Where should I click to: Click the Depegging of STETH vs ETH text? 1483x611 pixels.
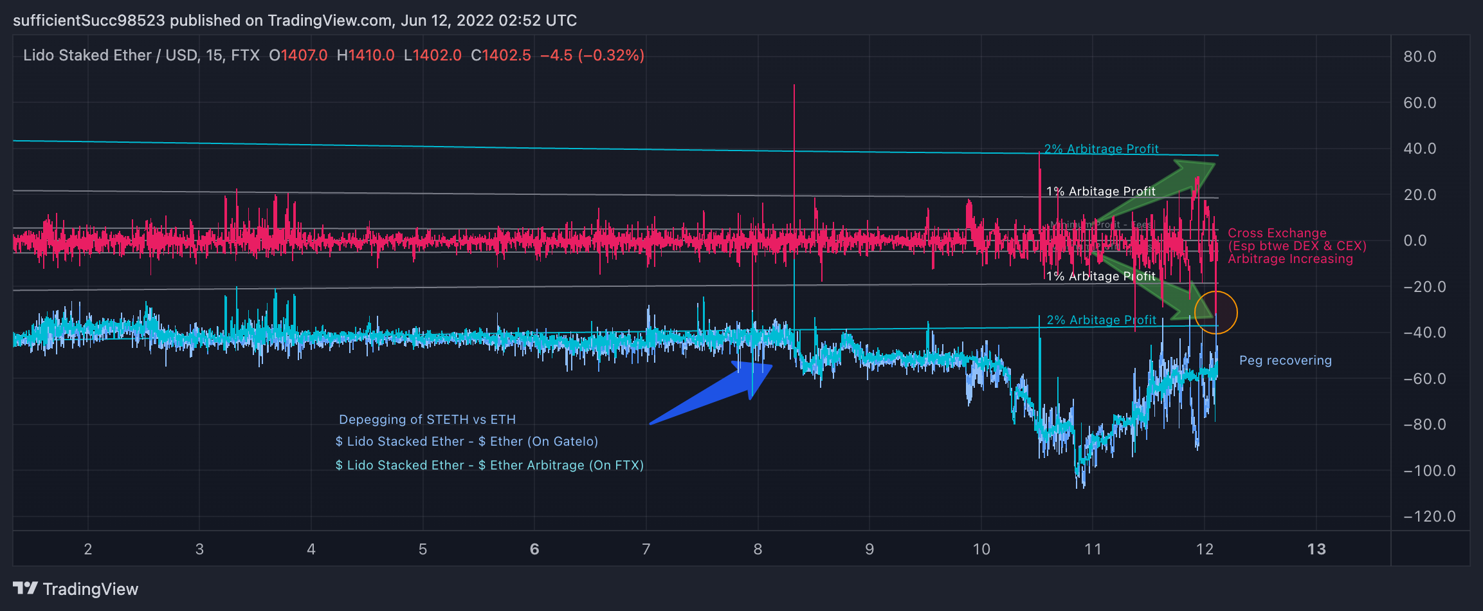point(427,419)
